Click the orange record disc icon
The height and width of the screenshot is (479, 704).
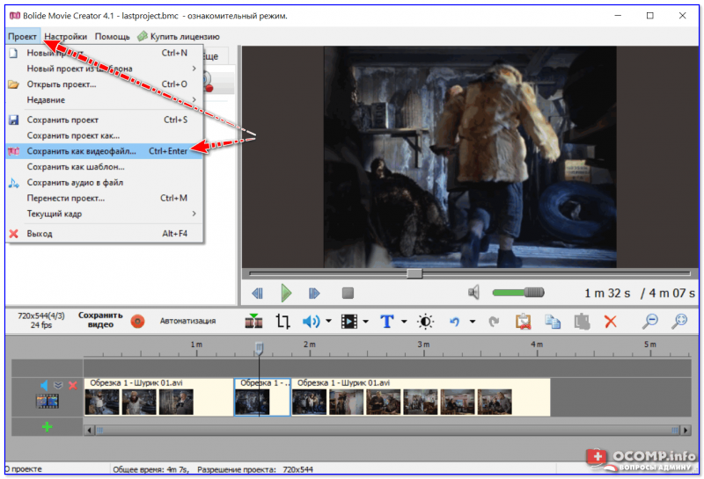click(138, 321)
